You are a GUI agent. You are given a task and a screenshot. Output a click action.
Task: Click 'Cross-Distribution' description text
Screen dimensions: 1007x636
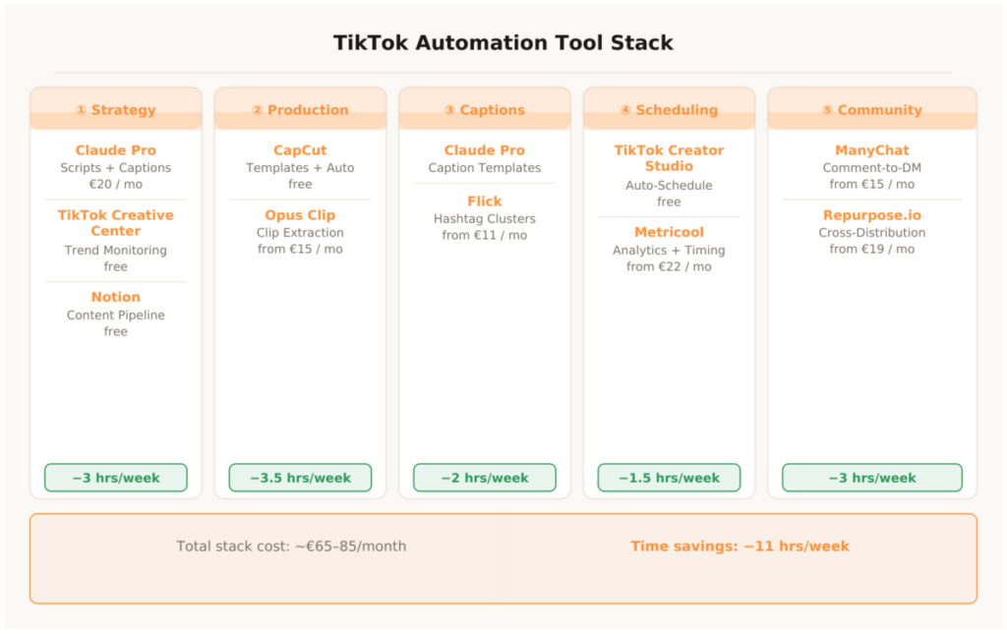coord(872,232)
